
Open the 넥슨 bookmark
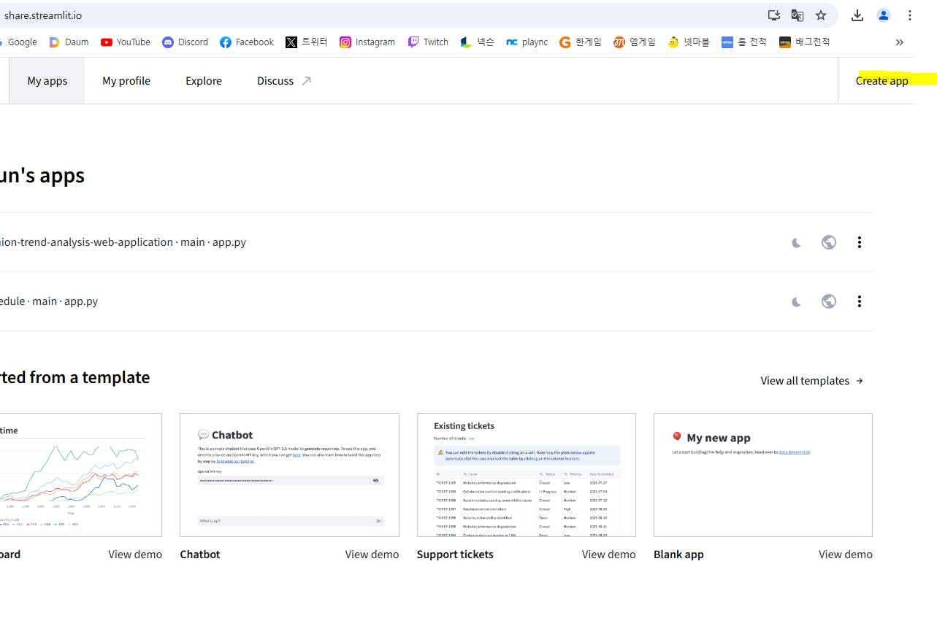pyautogui.click(x=478, y=42)
